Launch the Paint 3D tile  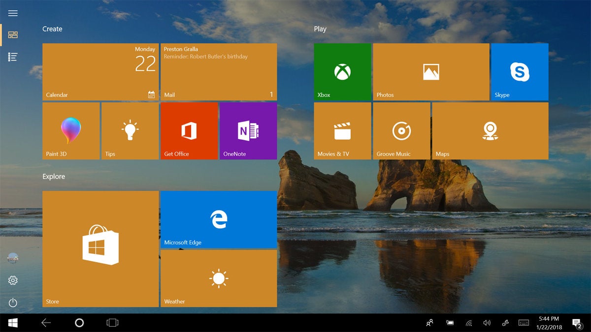[x=71, y=131]
